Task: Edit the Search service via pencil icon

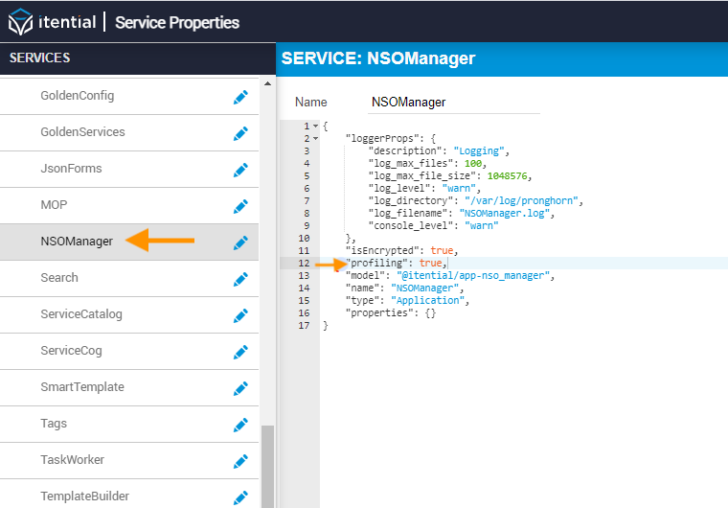Action: tap(240, 279)
